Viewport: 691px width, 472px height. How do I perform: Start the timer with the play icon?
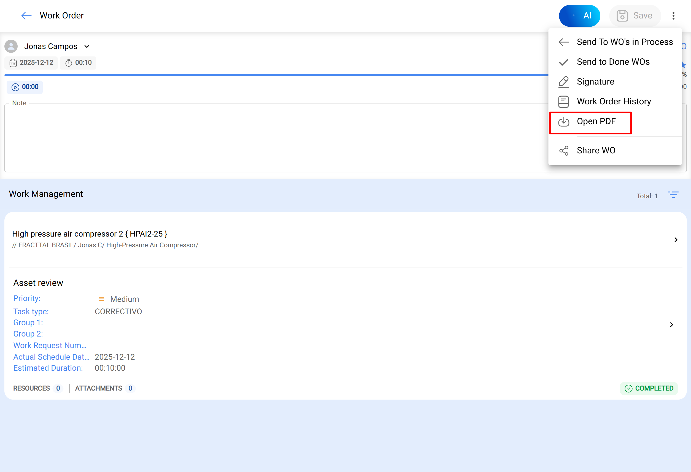[x=15, y=87]
